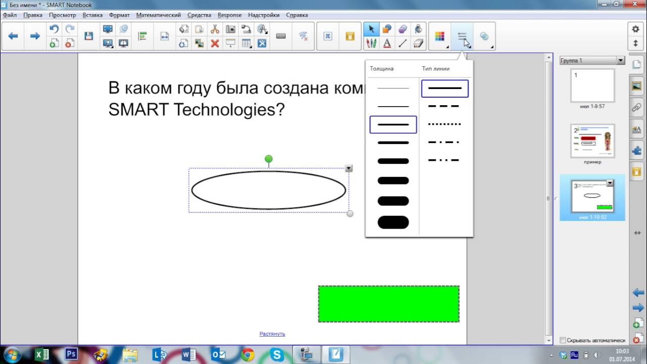Click the full screen view monitor icon
The height and width of the screenshot is (364, 647).
(x=108, y=29)
